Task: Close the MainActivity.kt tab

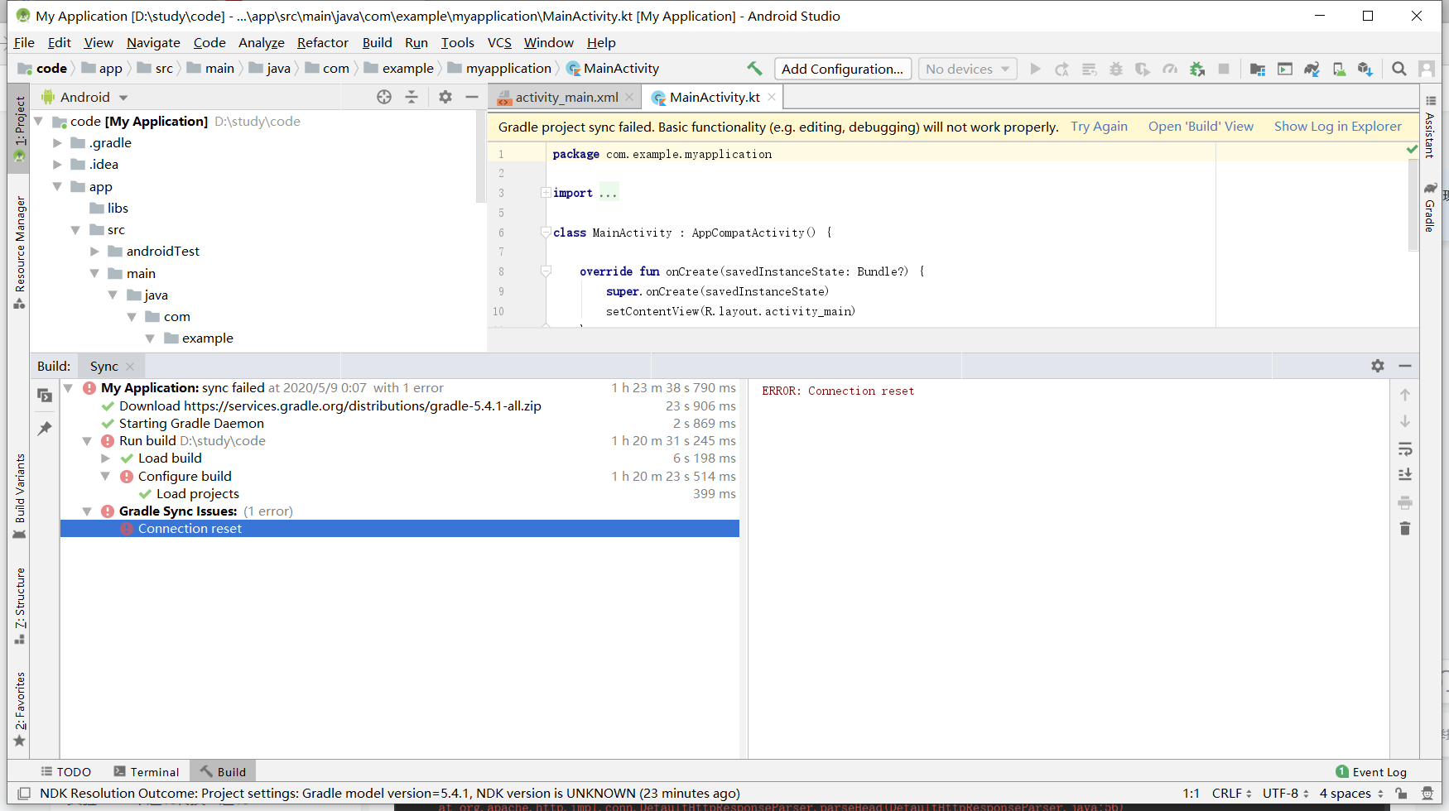Action: pos(772,97)
